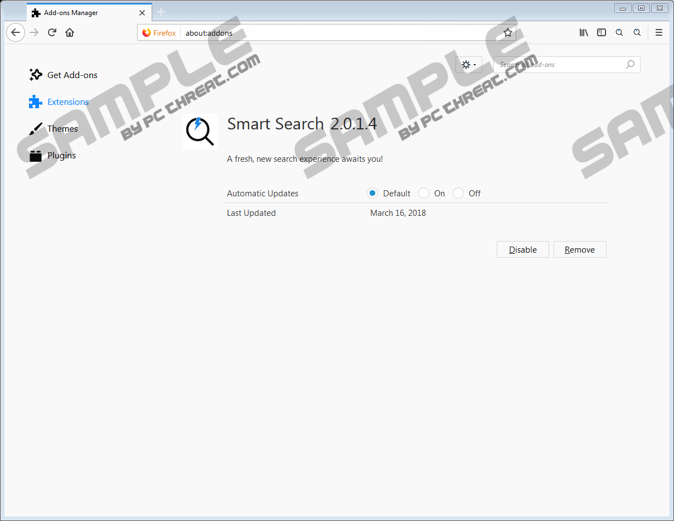674x521 pixels.
Task: Select Default for Automatic Updates
Action: pyautogui.click(x=372, y=194)
